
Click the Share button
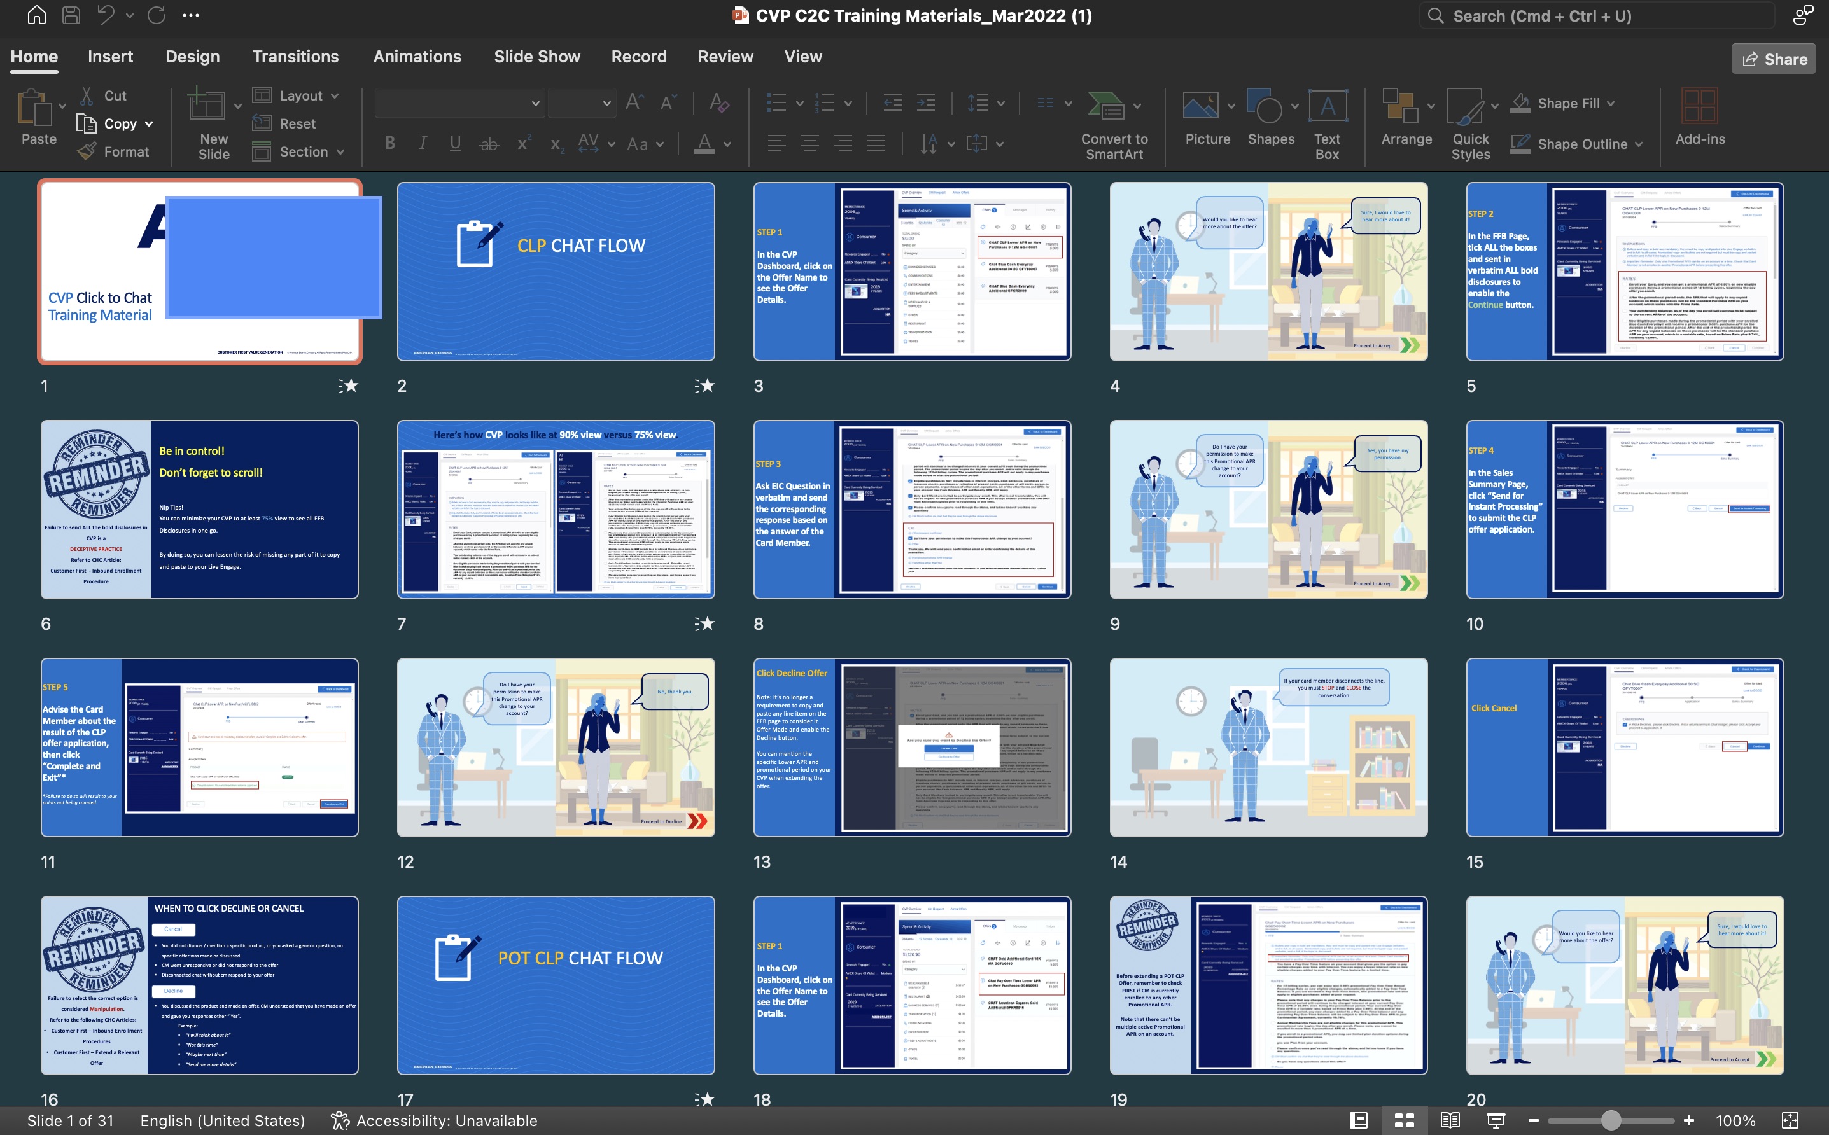coord(1774,59)
